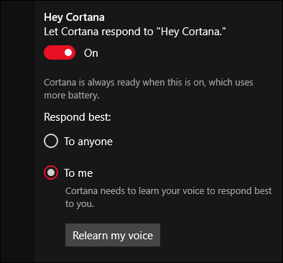This screenshot has width=283, height=263.
Task: Click the "To anyone" option label text
Action: (x=88, y=142)
